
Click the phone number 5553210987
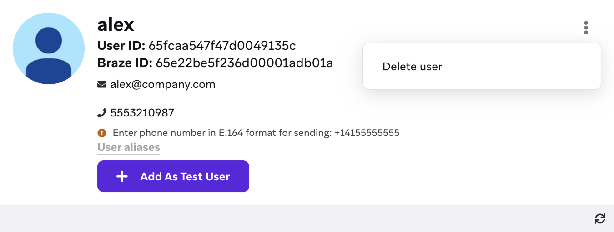point(142,112)
